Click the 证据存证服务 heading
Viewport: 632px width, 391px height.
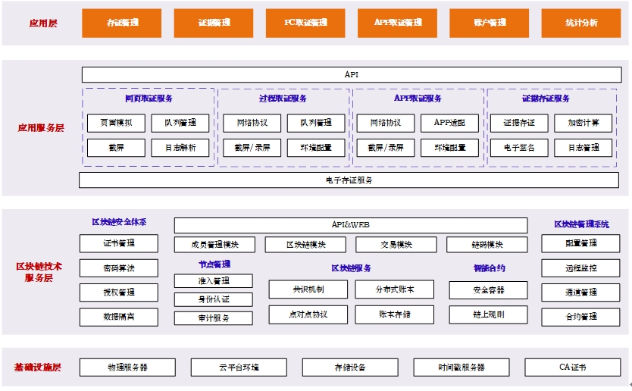(x=546, y=99)
